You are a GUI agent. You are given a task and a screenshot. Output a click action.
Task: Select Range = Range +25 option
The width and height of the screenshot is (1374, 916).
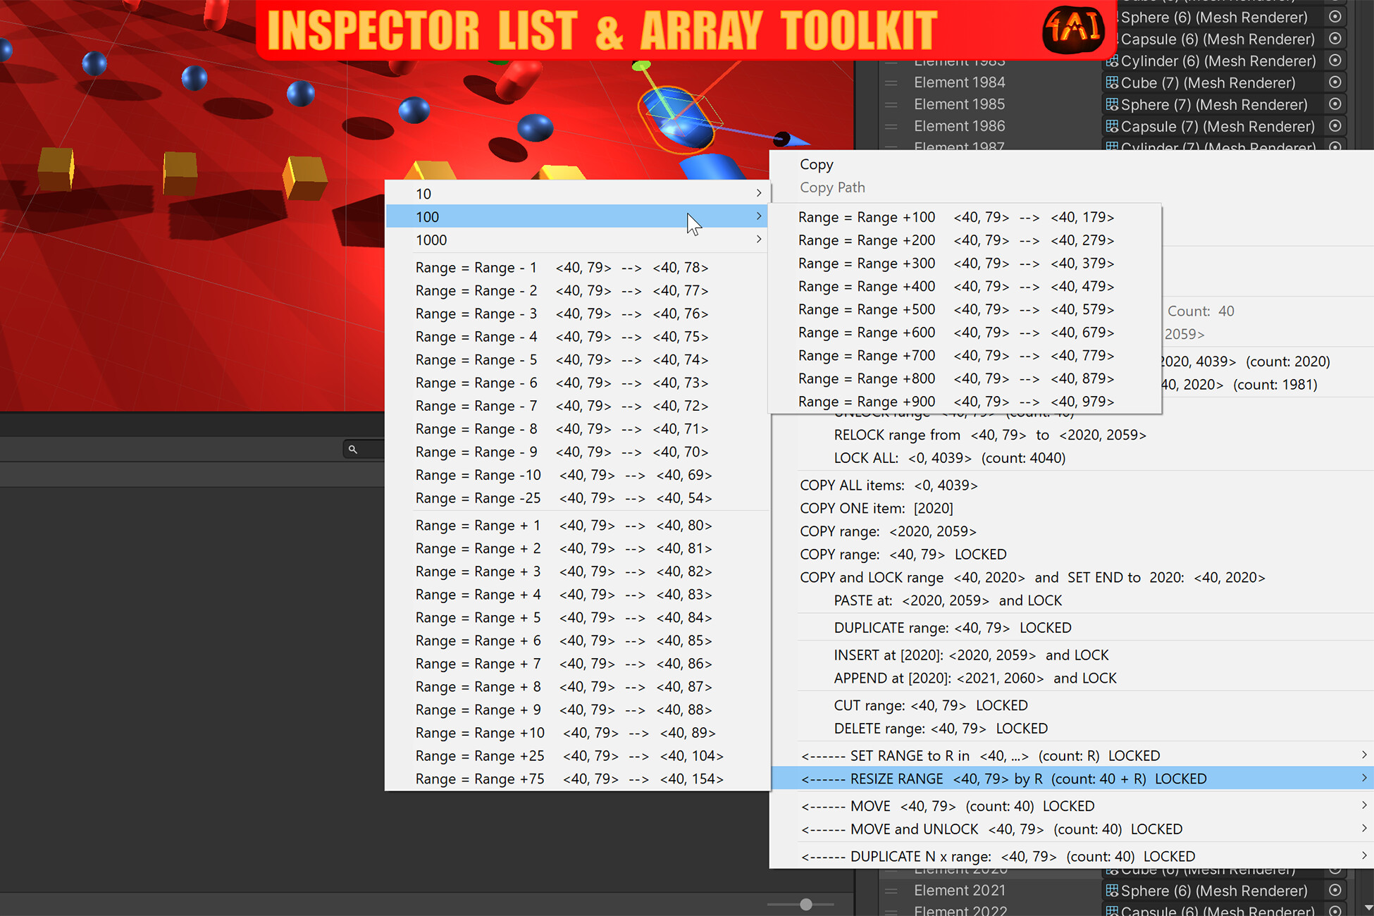(577, 755)
